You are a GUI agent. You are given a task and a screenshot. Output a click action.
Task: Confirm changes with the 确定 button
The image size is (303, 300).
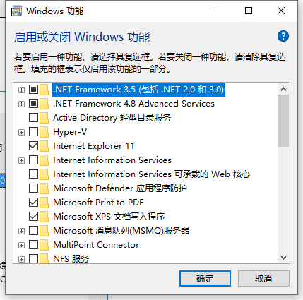point(205,279)
